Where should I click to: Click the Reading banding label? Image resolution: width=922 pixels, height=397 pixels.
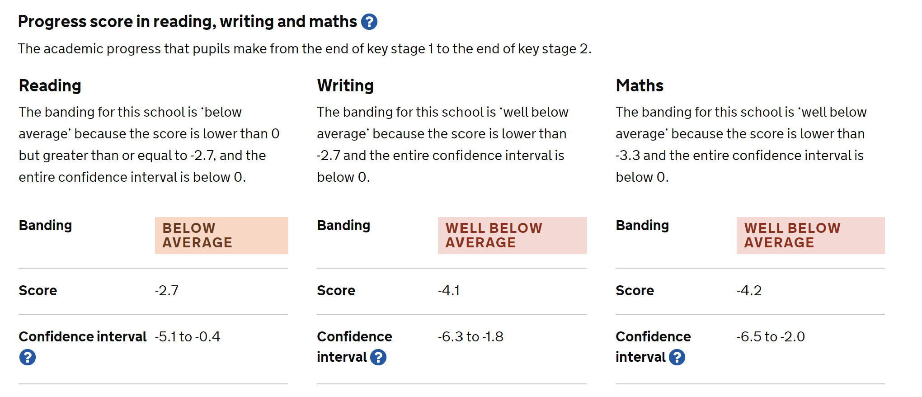coord(45,225)
